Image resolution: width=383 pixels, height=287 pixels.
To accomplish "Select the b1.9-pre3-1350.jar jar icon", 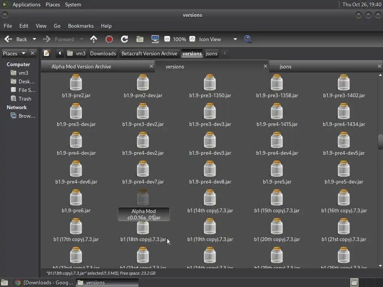I will (x=210, y=83).
